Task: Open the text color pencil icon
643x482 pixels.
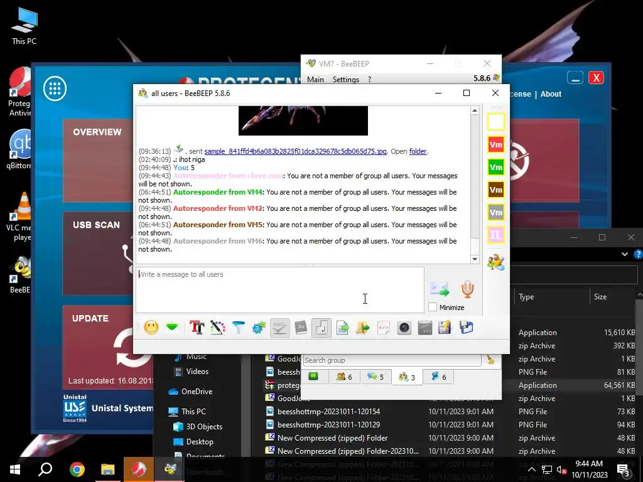Action: click(218, 328)
